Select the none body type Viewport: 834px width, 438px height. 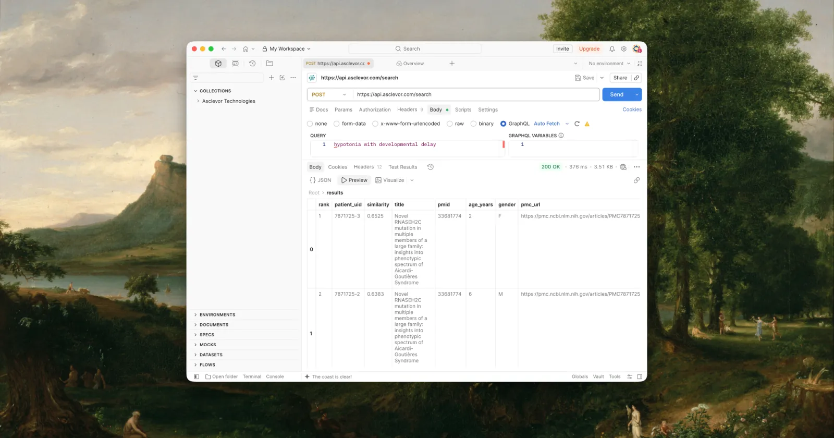(x=310, y=124)
